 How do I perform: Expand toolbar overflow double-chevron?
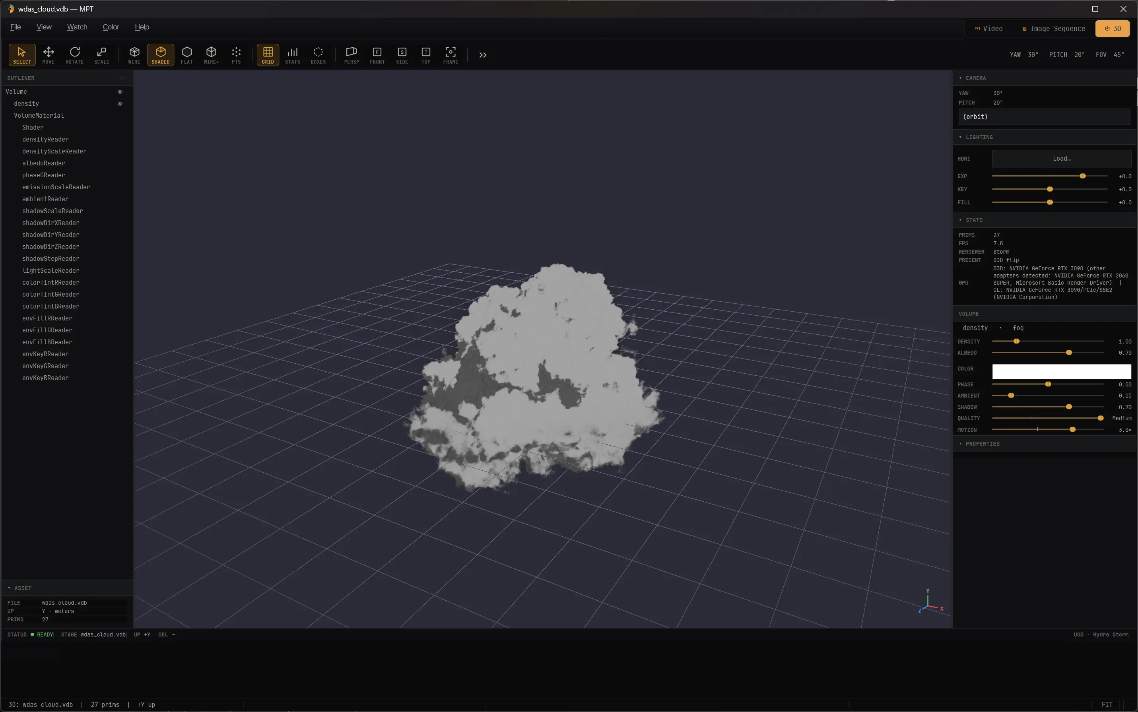483,55
